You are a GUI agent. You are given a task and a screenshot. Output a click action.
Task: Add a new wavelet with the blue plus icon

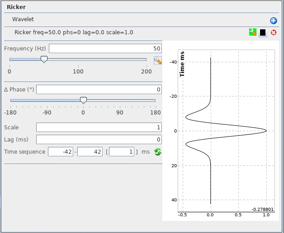[273, 21]
